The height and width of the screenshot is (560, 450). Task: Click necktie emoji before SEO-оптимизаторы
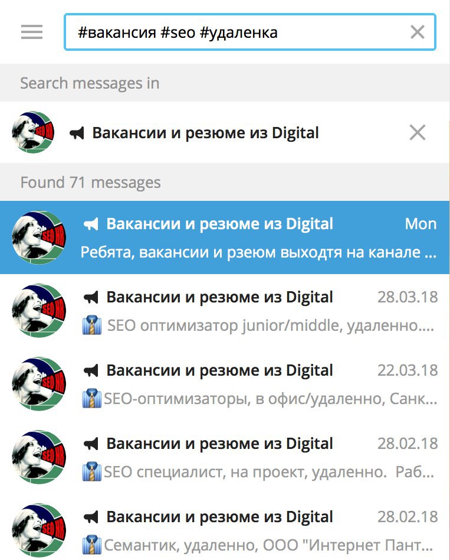[92, 399]
